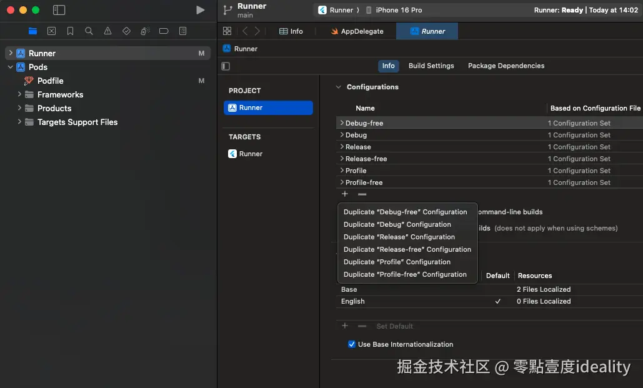
Task: Open the Issue navigator warning icon
Action: pos(107,31)
